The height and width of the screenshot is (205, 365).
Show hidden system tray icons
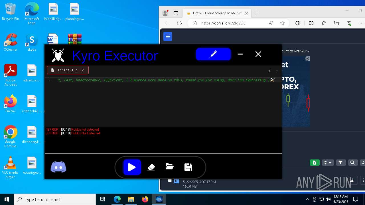[x=307, y=199]
